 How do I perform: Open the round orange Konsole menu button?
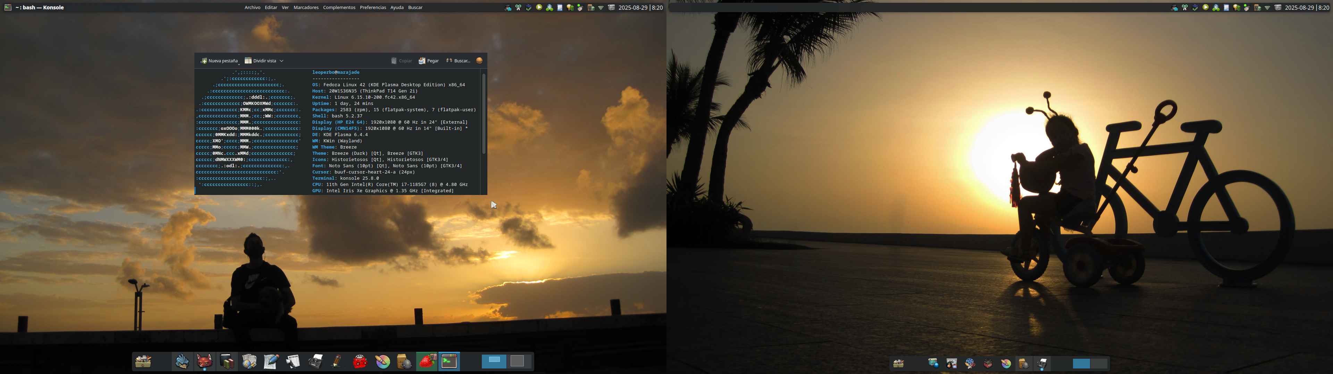pos(479,61)
